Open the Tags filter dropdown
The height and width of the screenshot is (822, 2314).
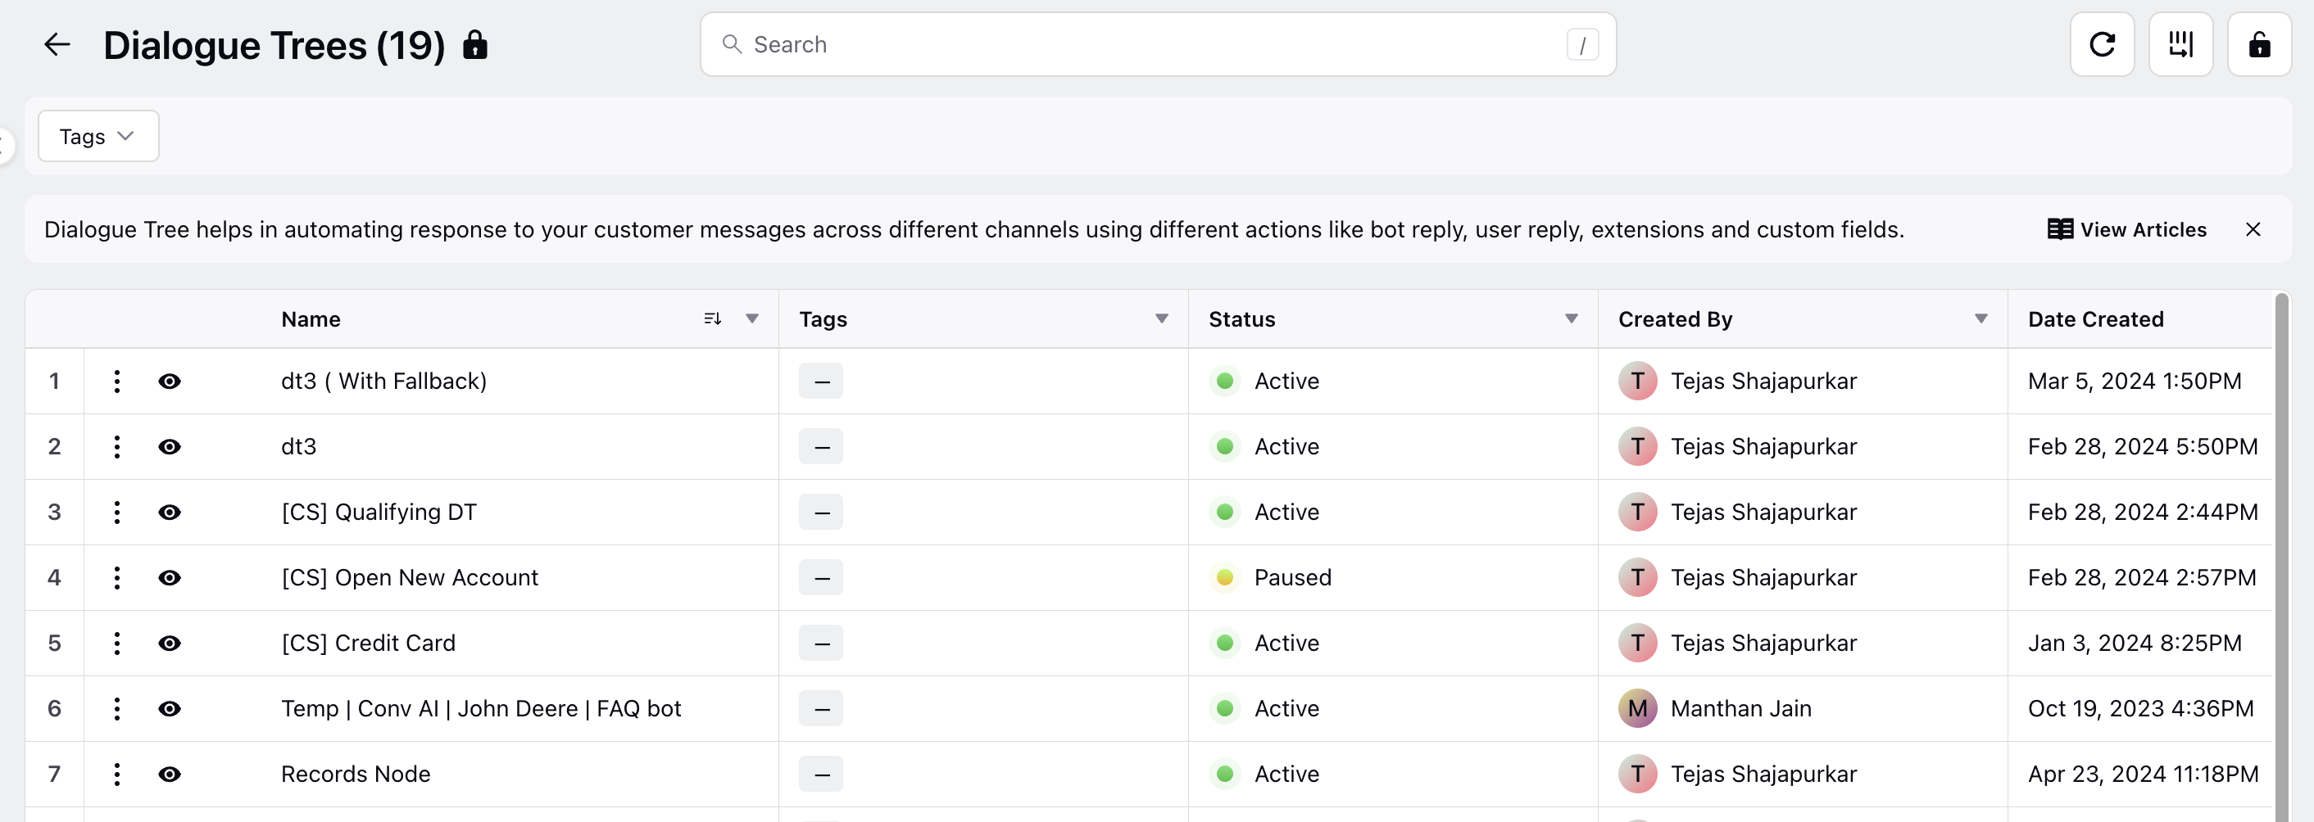coord(98,137)
